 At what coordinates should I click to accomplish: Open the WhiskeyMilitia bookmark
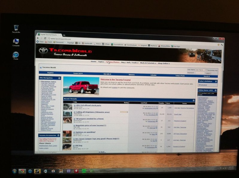point(164,46)
